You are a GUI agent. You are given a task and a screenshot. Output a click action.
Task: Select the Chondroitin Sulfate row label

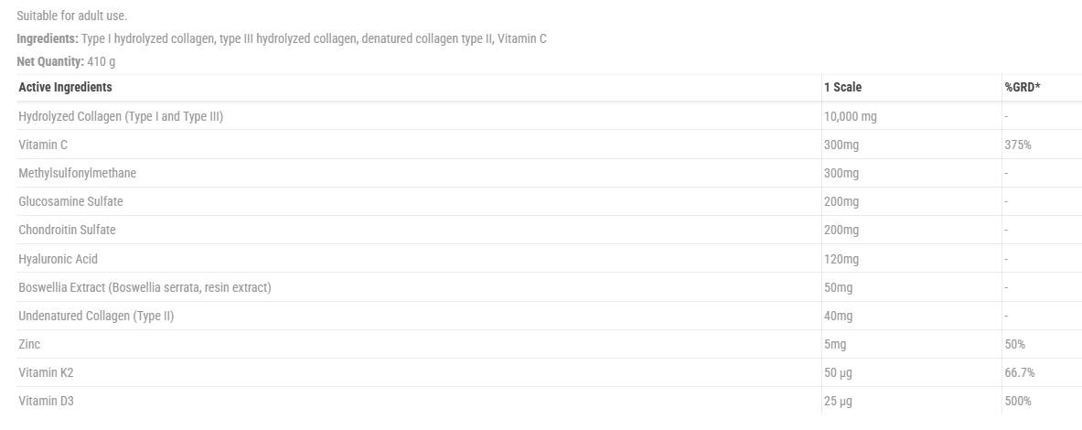[67, 230]
